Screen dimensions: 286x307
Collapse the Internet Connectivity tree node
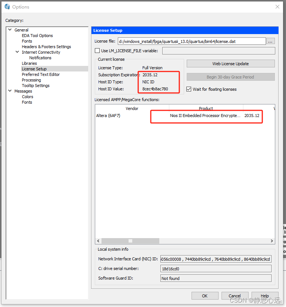tap(17, 52)
